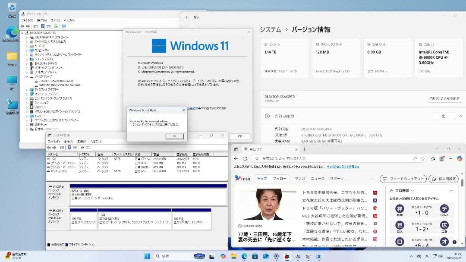This screenshot has width=466, height=262.
Task: Open the Edge profile avatar icon
Action: pyautogui.click(x=441, y=158)
